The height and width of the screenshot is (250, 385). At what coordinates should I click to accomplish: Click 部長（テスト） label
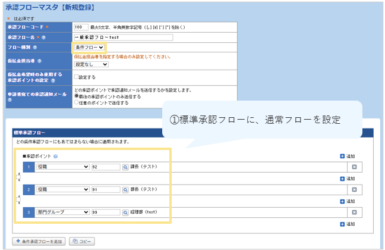[x=144, y=189]
